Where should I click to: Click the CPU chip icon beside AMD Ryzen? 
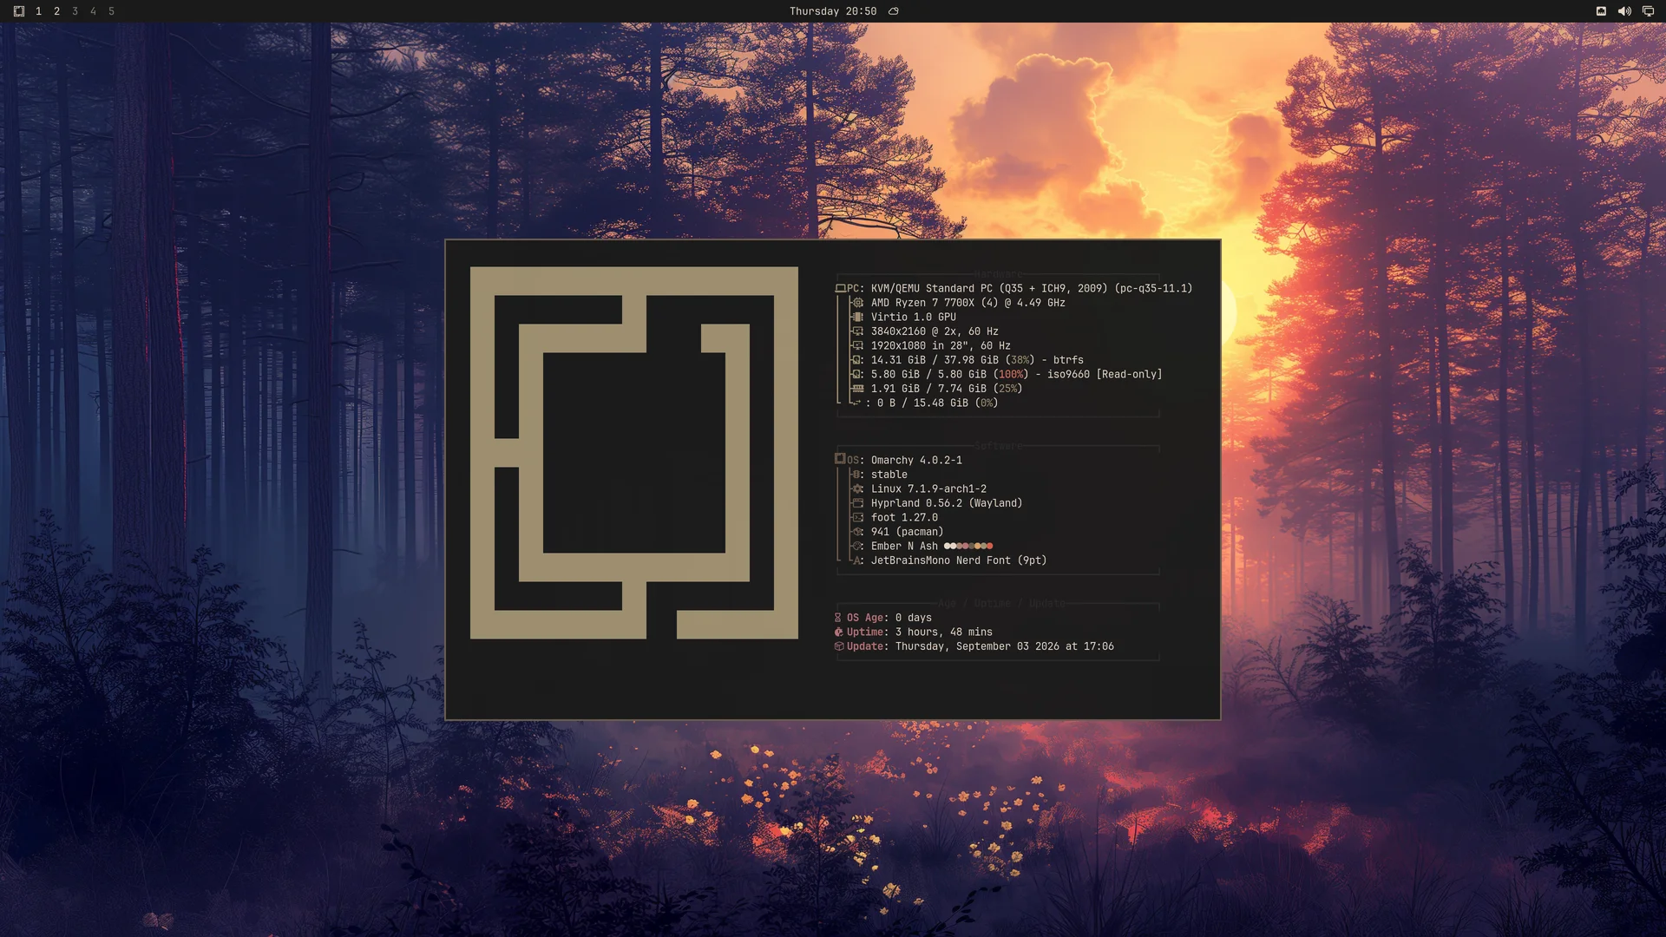click(x=858, y=303)
